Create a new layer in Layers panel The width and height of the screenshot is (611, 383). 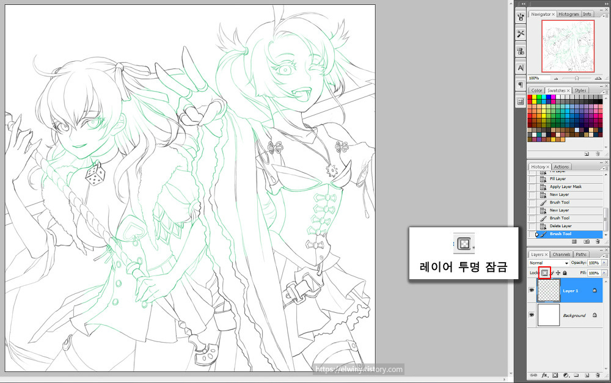coord(587,375)
